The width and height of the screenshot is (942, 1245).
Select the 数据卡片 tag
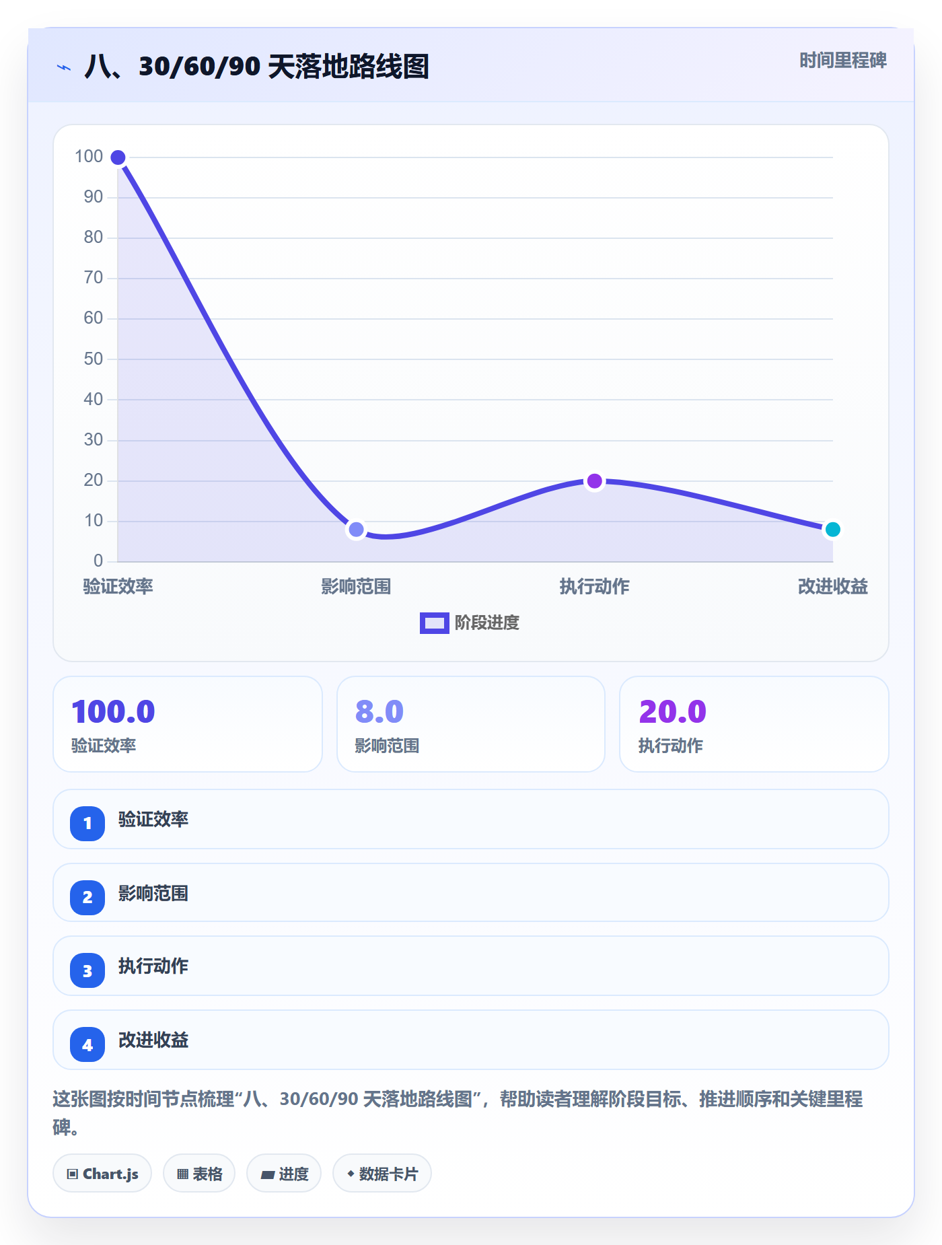coord(382,1174)
